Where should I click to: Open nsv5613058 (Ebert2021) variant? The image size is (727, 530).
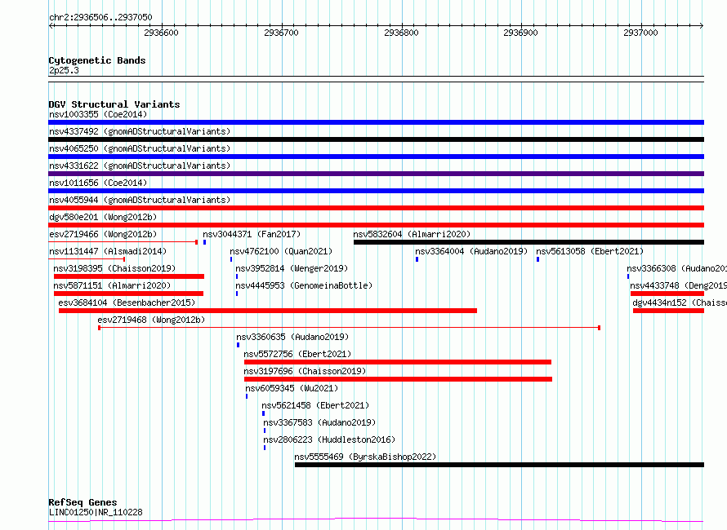590,251
